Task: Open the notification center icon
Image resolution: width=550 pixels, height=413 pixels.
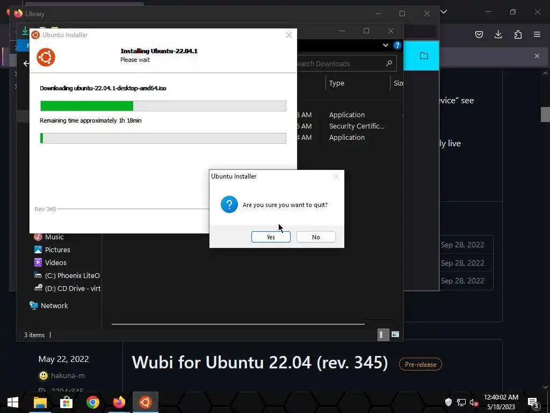Action: pyautogui.click(x=533, y=402)
